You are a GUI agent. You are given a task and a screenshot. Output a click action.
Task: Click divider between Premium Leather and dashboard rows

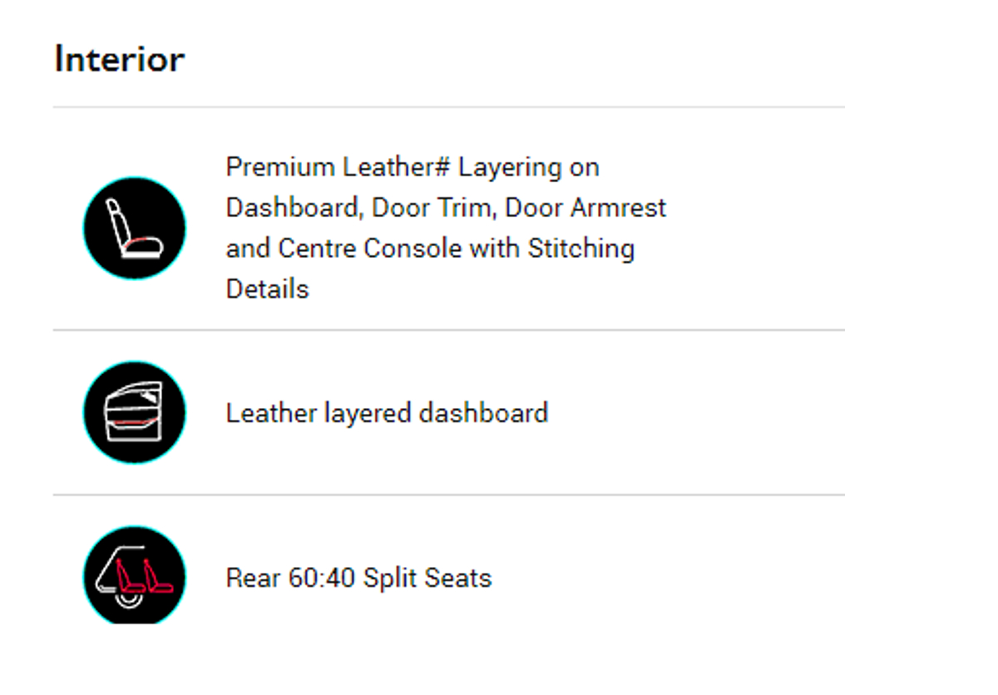pos(449,330)
